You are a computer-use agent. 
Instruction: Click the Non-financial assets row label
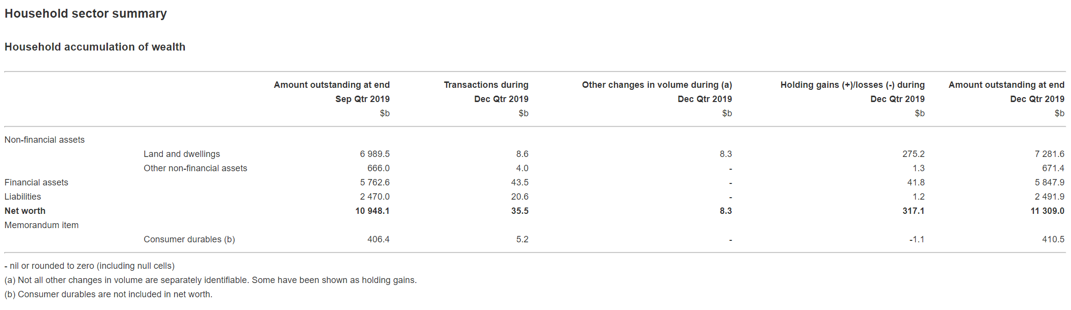pos(45,140)
